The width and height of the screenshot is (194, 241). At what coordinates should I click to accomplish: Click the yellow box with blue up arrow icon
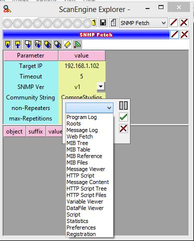pyautogui.click(x=17, y=44)
